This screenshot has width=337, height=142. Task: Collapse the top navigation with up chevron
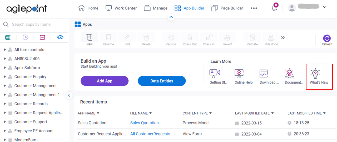[171, 17]
